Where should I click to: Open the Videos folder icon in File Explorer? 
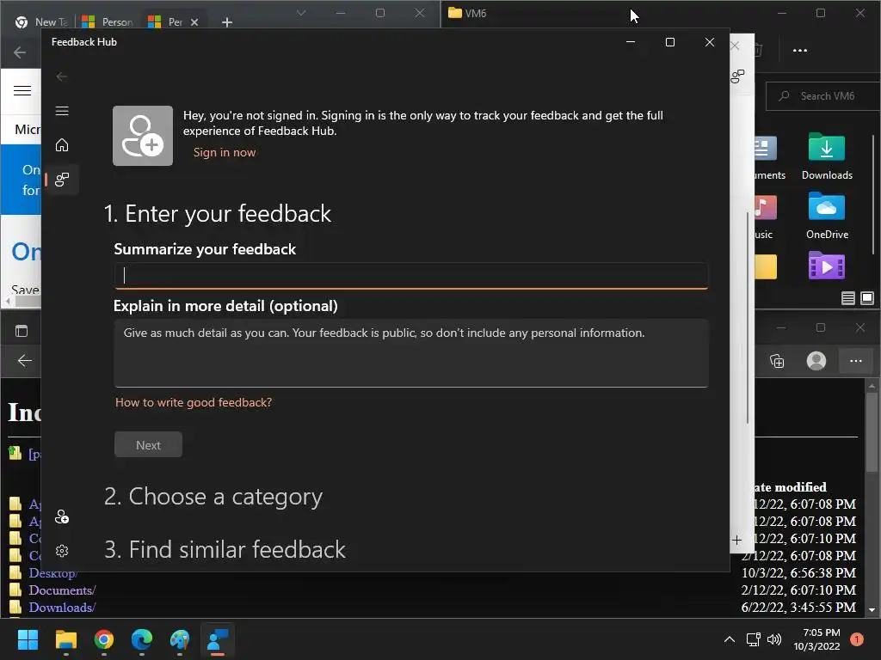point(827,265)
